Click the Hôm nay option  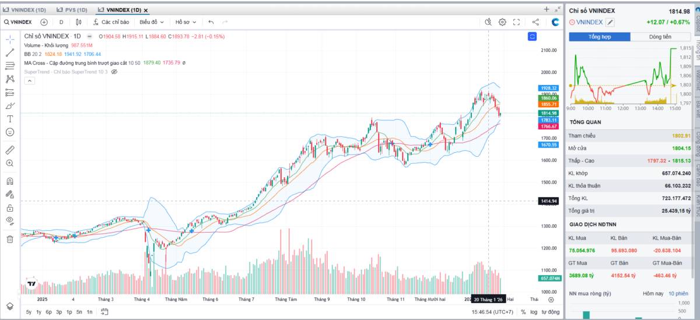(653, 293)
